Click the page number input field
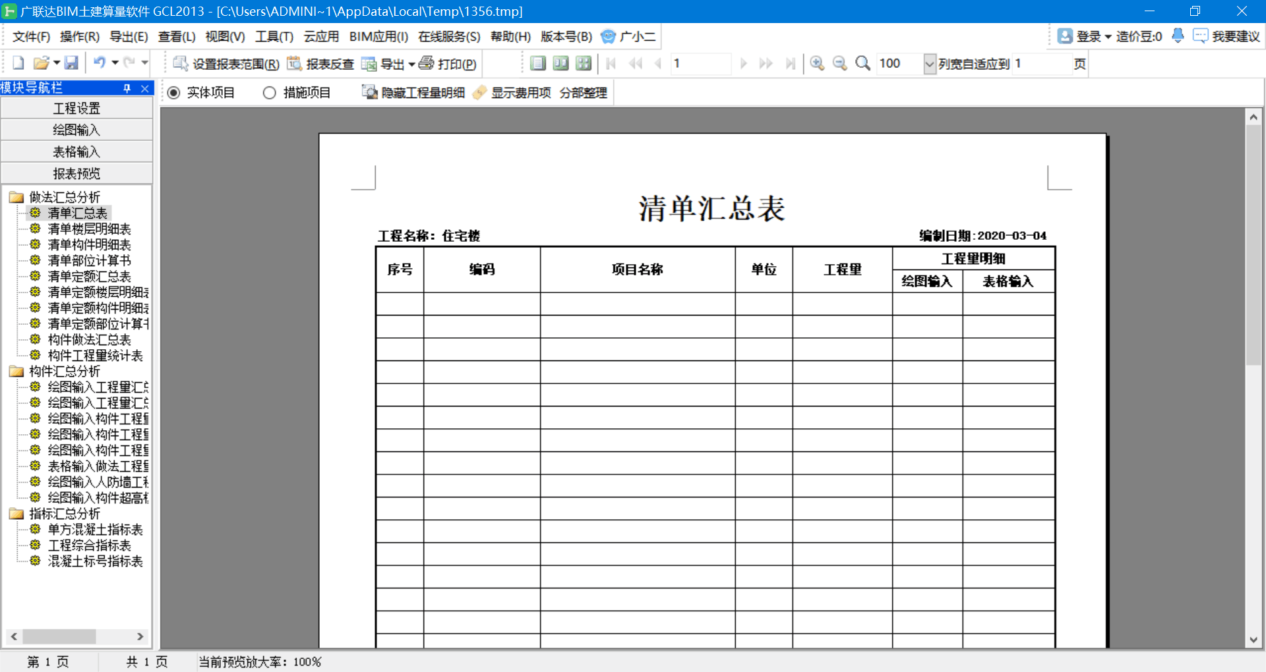 [700, 64]
